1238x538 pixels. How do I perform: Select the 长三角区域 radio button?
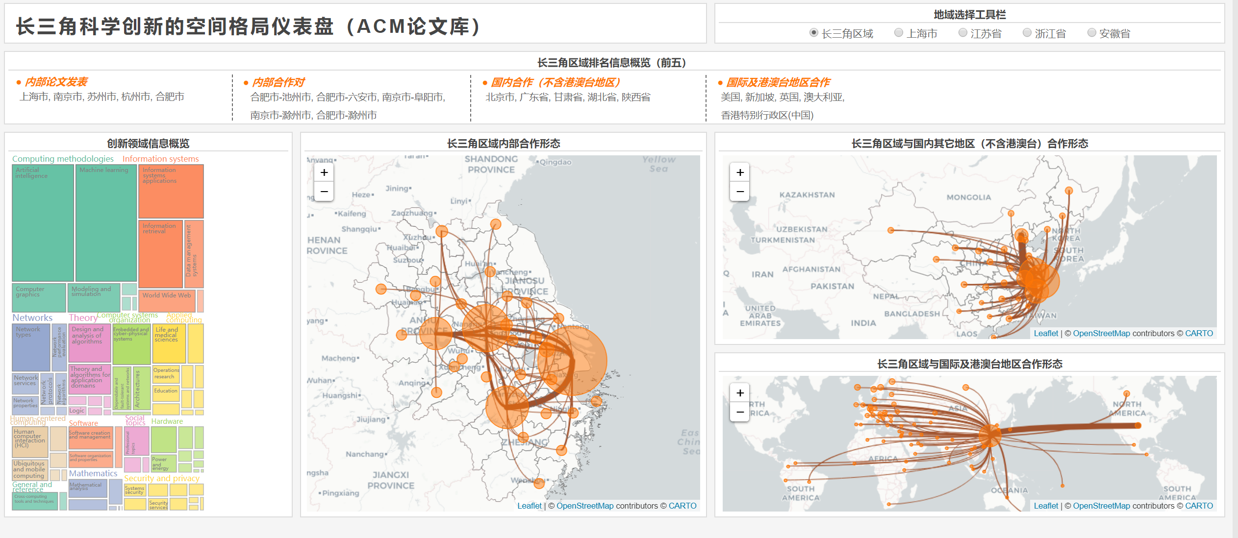814,33
